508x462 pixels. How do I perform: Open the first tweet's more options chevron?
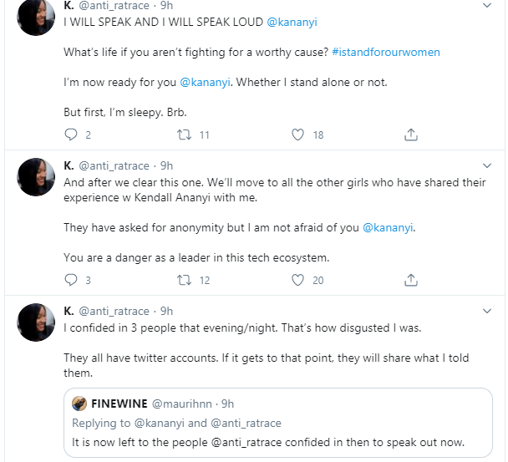pyautogui.click(x=488, y=6)
